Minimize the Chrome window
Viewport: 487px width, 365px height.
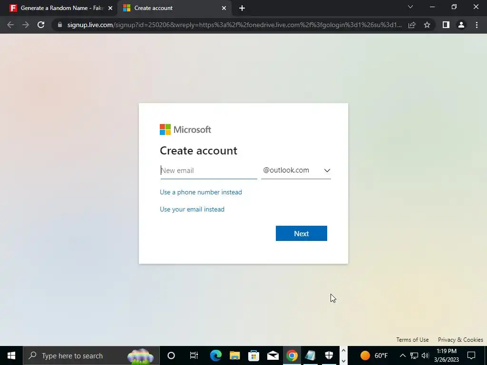tap(432, 7)
